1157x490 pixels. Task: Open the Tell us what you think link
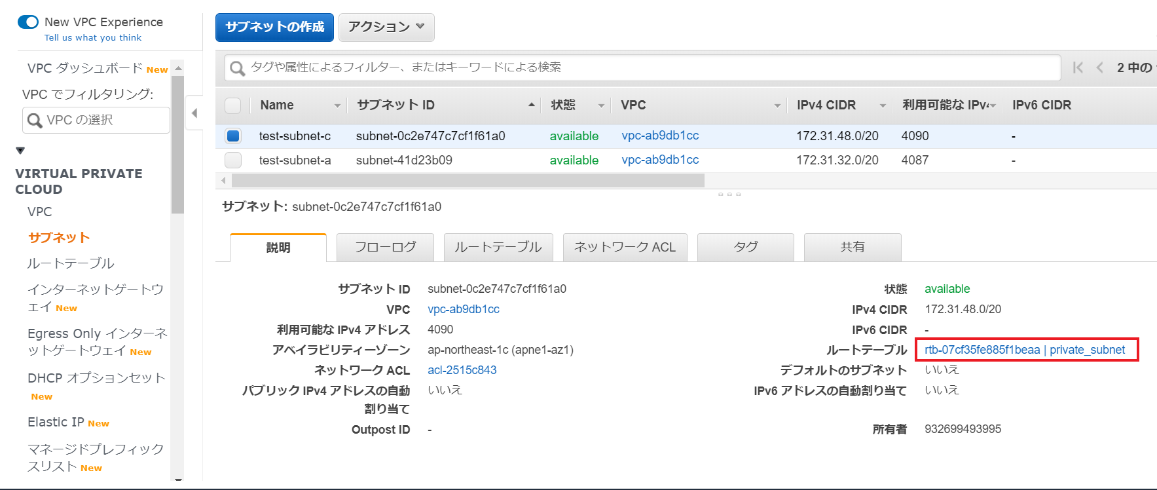coord(93,38)
